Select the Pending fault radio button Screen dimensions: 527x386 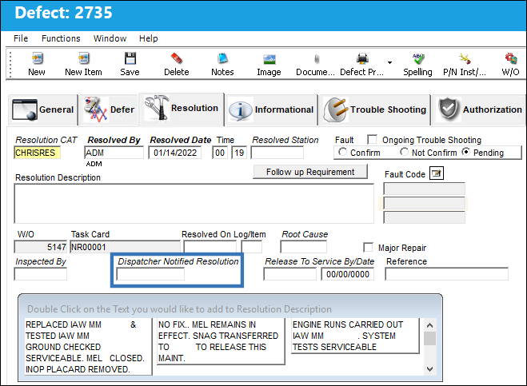[x=466, y=152]
